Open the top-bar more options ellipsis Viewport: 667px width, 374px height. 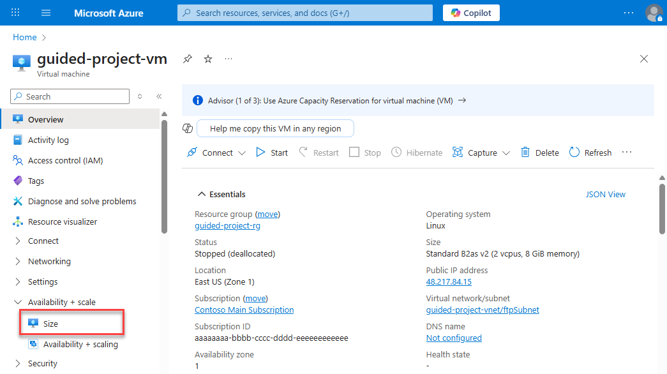pyautogui.click(x=628, y=13)
